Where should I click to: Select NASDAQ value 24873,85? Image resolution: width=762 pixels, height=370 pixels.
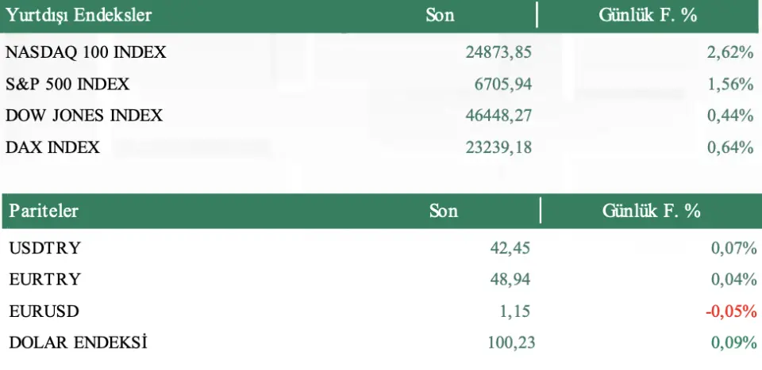[498, 52]
